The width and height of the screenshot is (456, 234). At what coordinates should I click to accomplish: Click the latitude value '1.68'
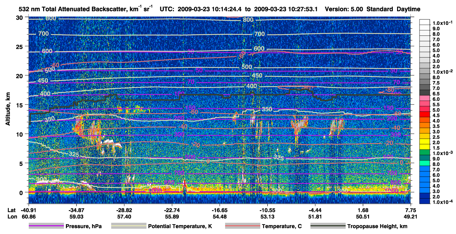363,210
